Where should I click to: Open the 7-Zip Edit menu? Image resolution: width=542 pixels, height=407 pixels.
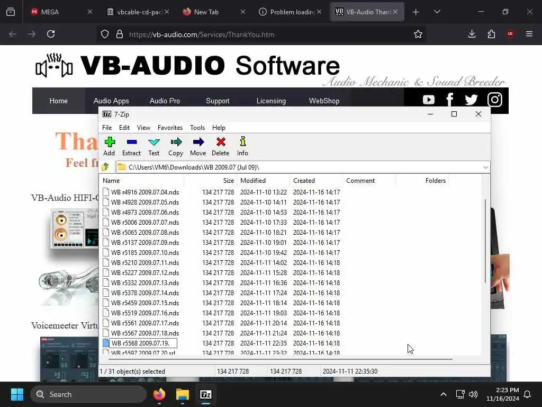[x=124, y=128]
